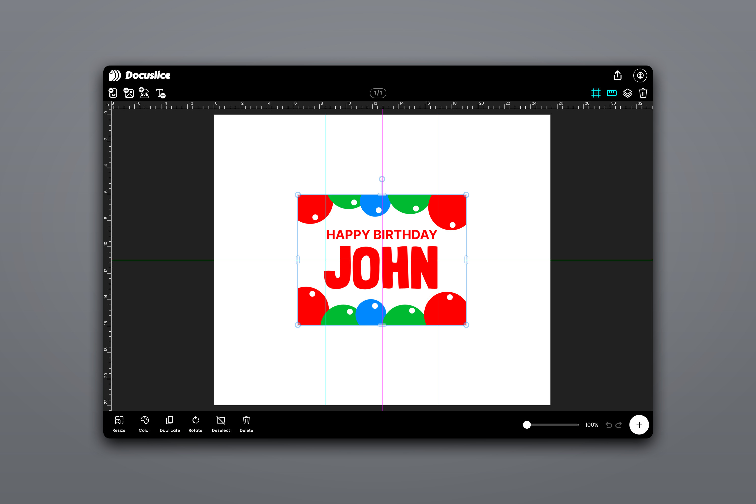This screenshot has height=504, width=756.
Task: Click the Duplicate button
Action: 170,424
